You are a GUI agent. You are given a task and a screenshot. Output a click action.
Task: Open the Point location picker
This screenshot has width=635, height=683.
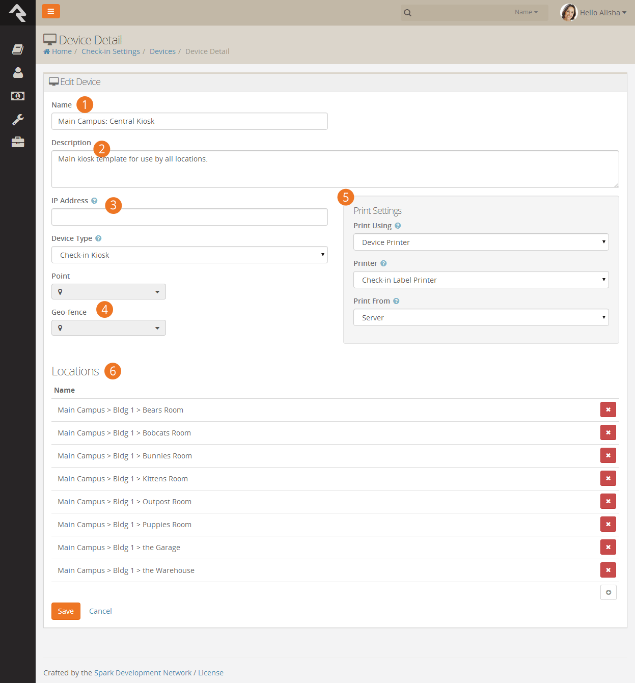point(108,292)
